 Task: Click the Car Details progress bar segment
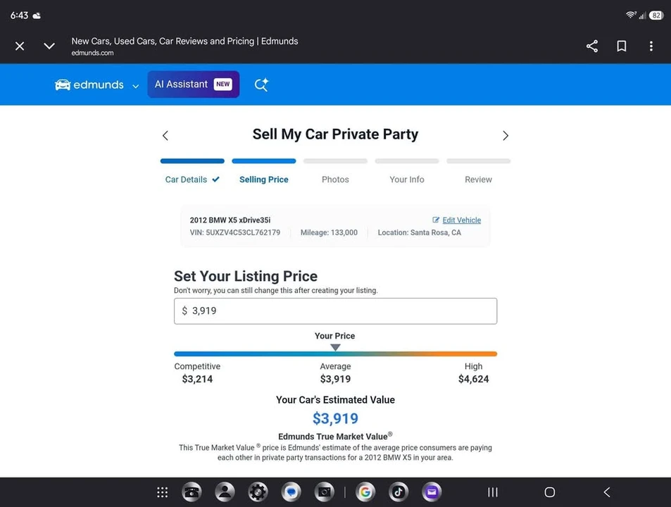click(192, 161)
